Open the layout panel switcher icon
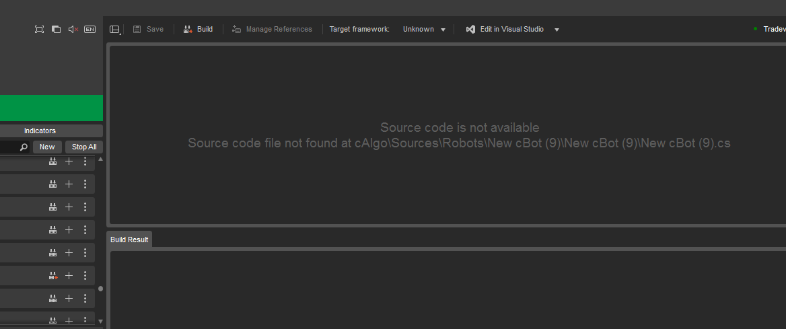 click(x=115, y=30)
